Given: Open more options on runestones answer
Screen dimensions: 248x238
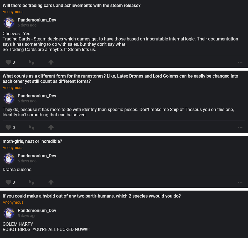Looking at the screenshot, I should tap(240, 128).
